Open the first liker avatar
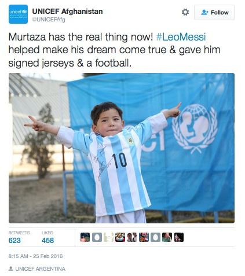Screen dimensions: 245x276 [x=85, y=237]
